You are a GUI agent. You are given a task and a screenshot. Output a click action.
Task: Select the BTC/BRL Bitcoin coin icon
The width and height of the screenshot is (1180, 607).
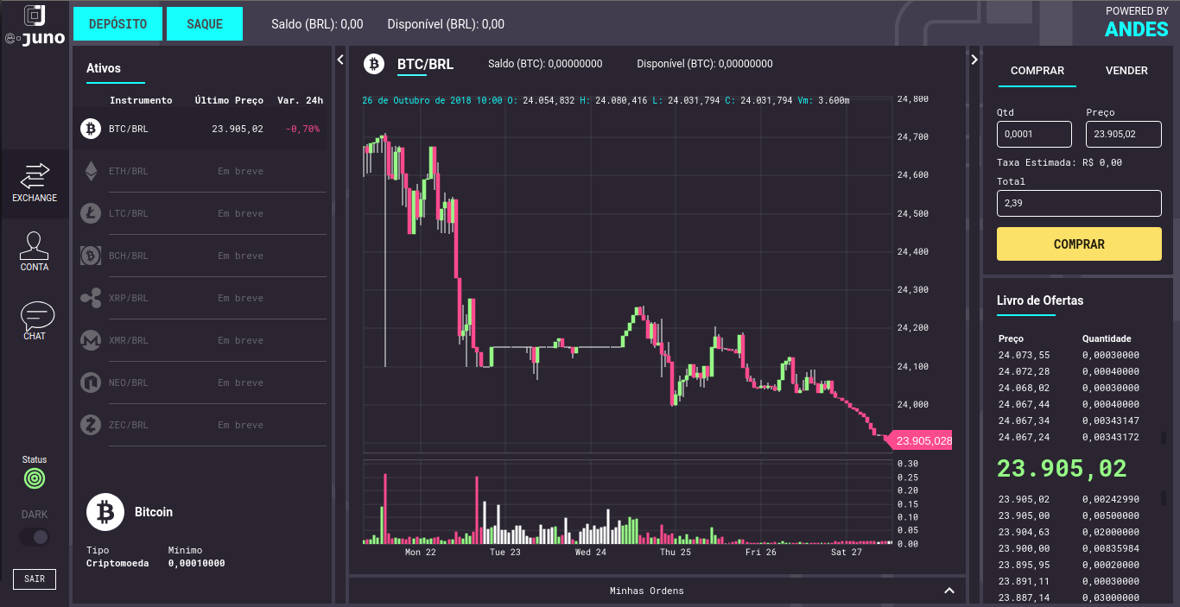(x=91, y=129)
